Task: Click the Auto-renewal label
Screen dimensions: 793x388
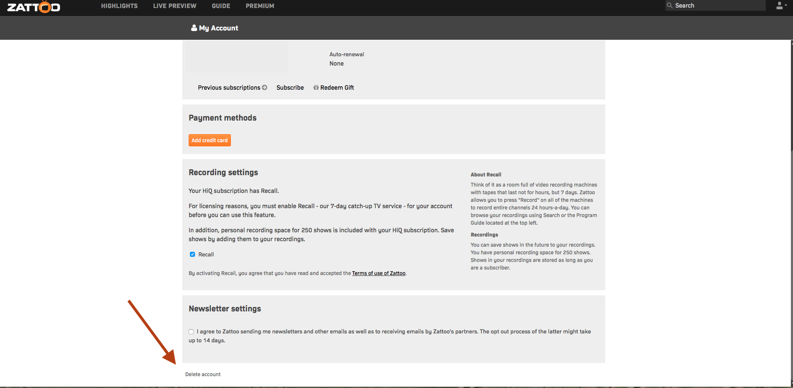Action: click(347, 55)
